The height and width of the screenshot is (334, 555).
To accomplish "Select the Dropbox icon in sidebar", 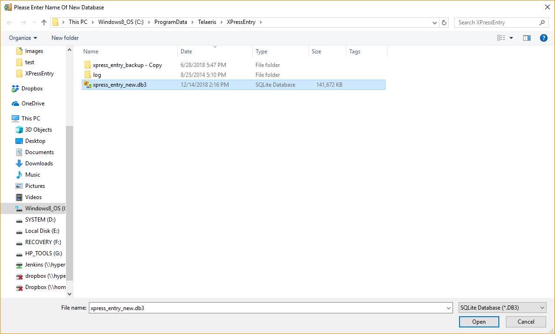I will point(15,89).
